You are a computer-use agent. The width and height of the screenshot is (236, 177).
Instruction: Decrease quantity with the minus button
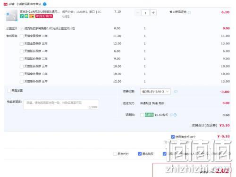pyautogui.click(x=138, y=13)
